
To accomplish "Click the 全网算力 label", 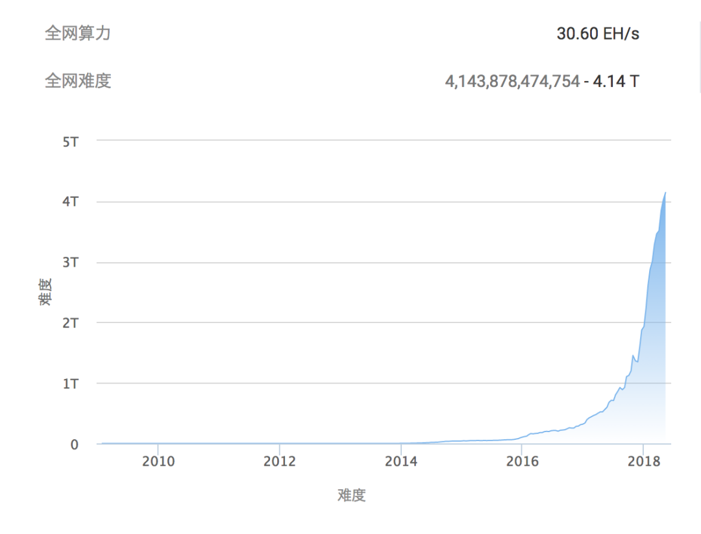I will [77, 34].
